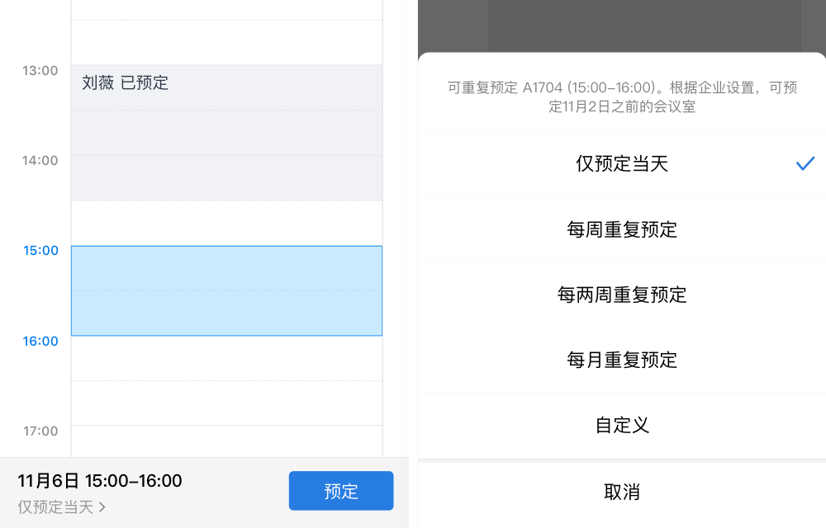This screenshot has height=528, width=826.
Task: Click the blue checkmark beside 仅预定当天
Action: click(804, 163)
